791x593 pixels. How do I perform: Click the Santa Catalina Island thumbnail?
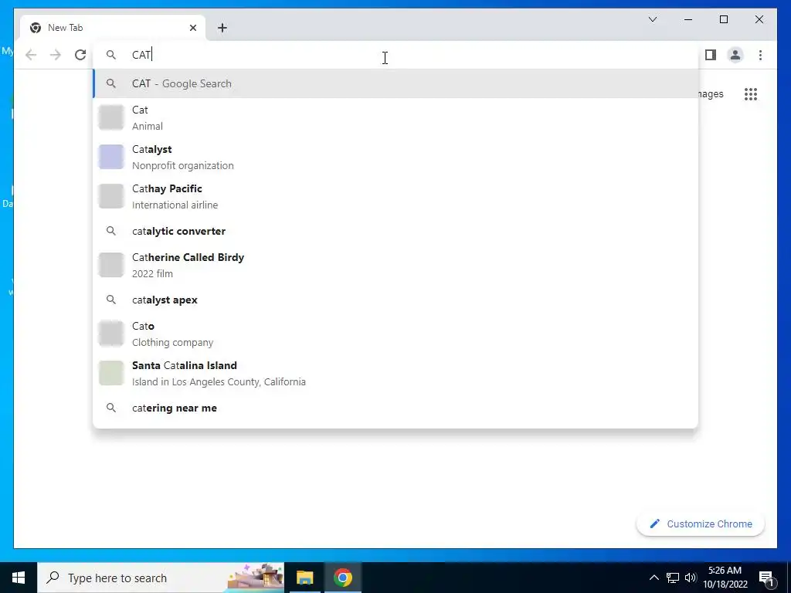point(111,373)
